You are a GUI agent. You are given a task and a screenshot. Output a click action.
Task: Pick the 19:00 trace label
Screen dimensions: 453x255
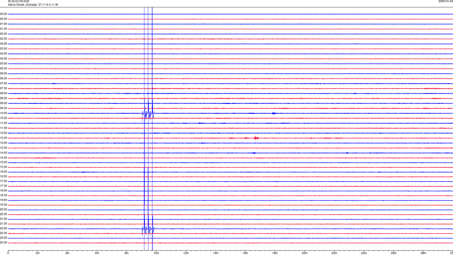(3, 200)
